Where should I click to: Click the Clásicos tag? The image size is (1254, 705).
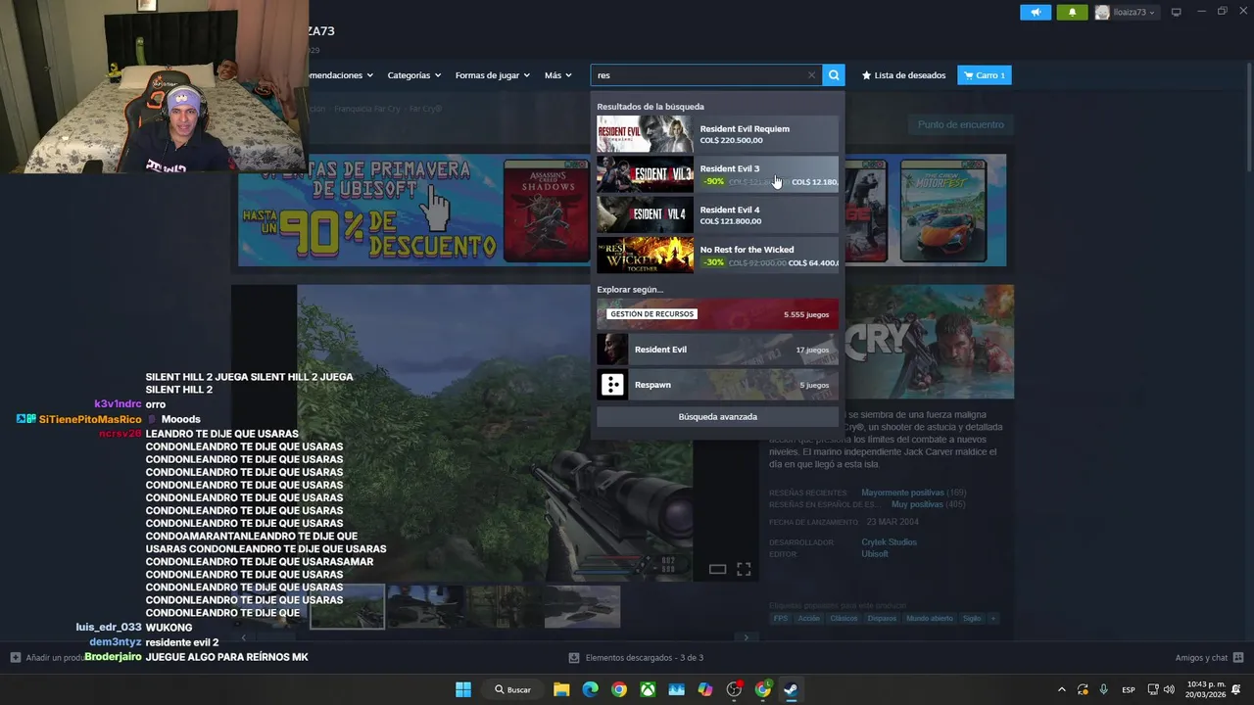pos(844,619)
